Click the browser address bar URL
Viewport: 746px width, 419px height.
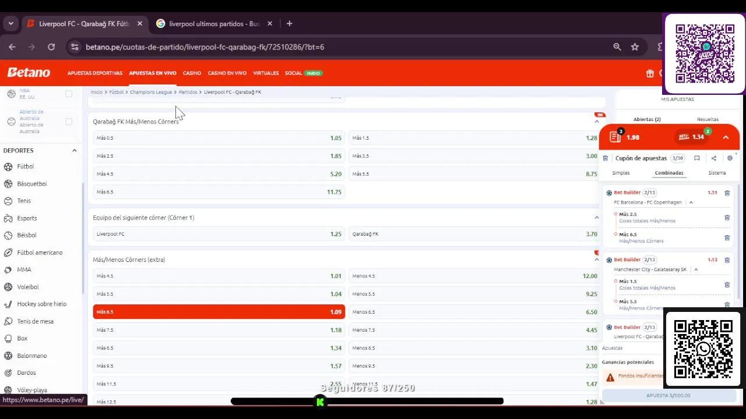tap(205, 47)
